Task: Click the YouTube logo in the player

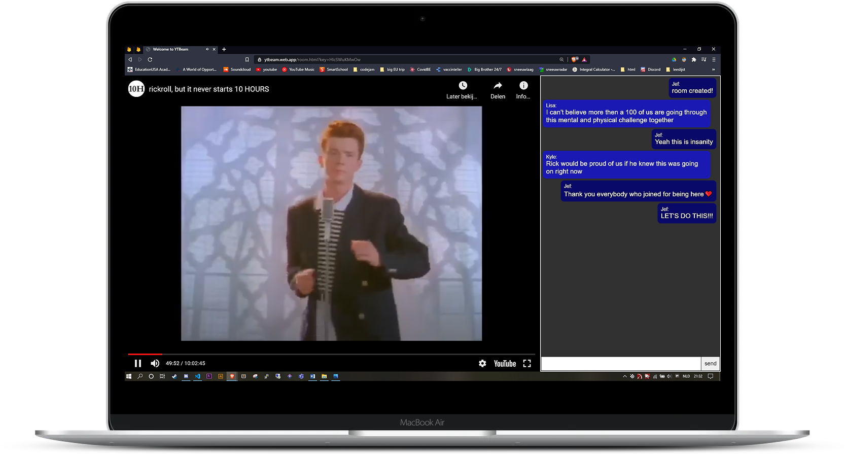Action: [505, 363]
